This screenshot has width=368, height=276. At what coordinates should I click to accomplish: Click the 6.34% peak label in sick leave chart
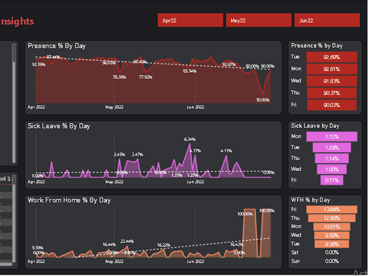(x=190, y=139)
